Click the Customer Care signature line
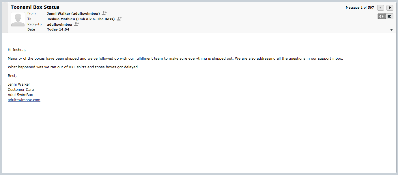 point(21,90)
